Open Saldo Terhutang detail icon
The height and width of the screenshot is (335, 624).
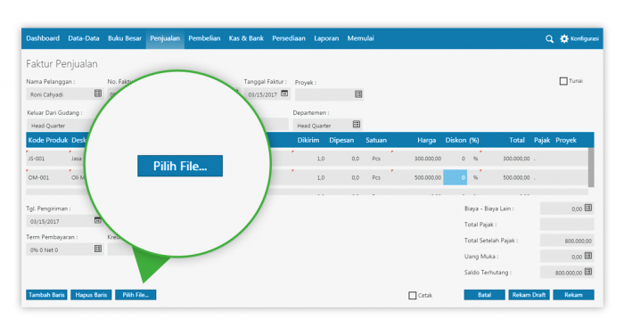tap(588, 272)
